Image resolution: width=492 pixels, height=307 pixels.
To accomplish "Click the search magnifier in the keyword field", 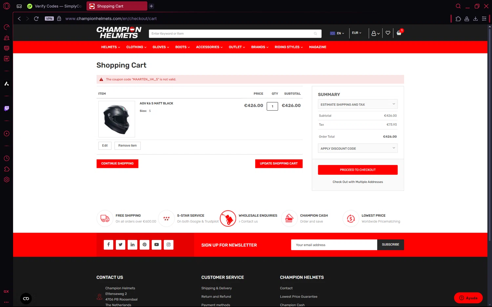I will (315, 33).
